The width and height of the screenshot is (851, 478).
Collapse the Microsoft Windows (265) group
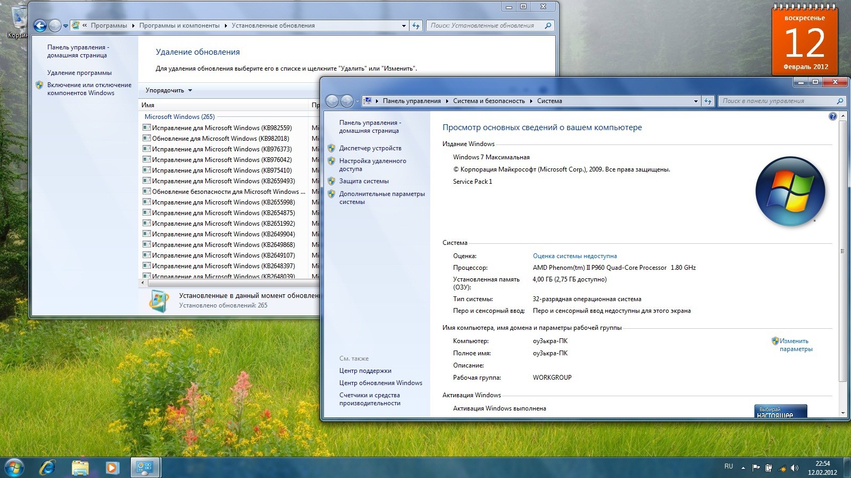tap(180, 117)
